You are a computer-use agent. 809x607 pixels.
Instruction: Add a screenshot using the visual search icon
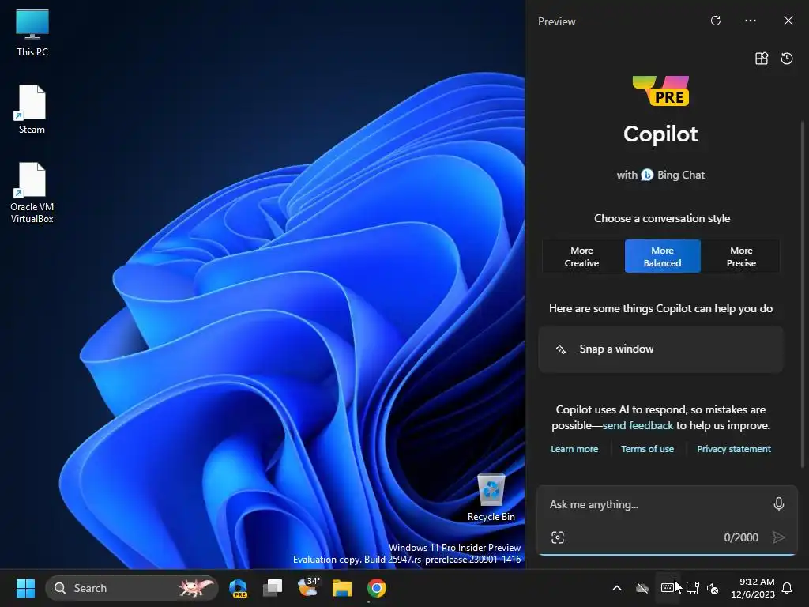coord(558,537)
